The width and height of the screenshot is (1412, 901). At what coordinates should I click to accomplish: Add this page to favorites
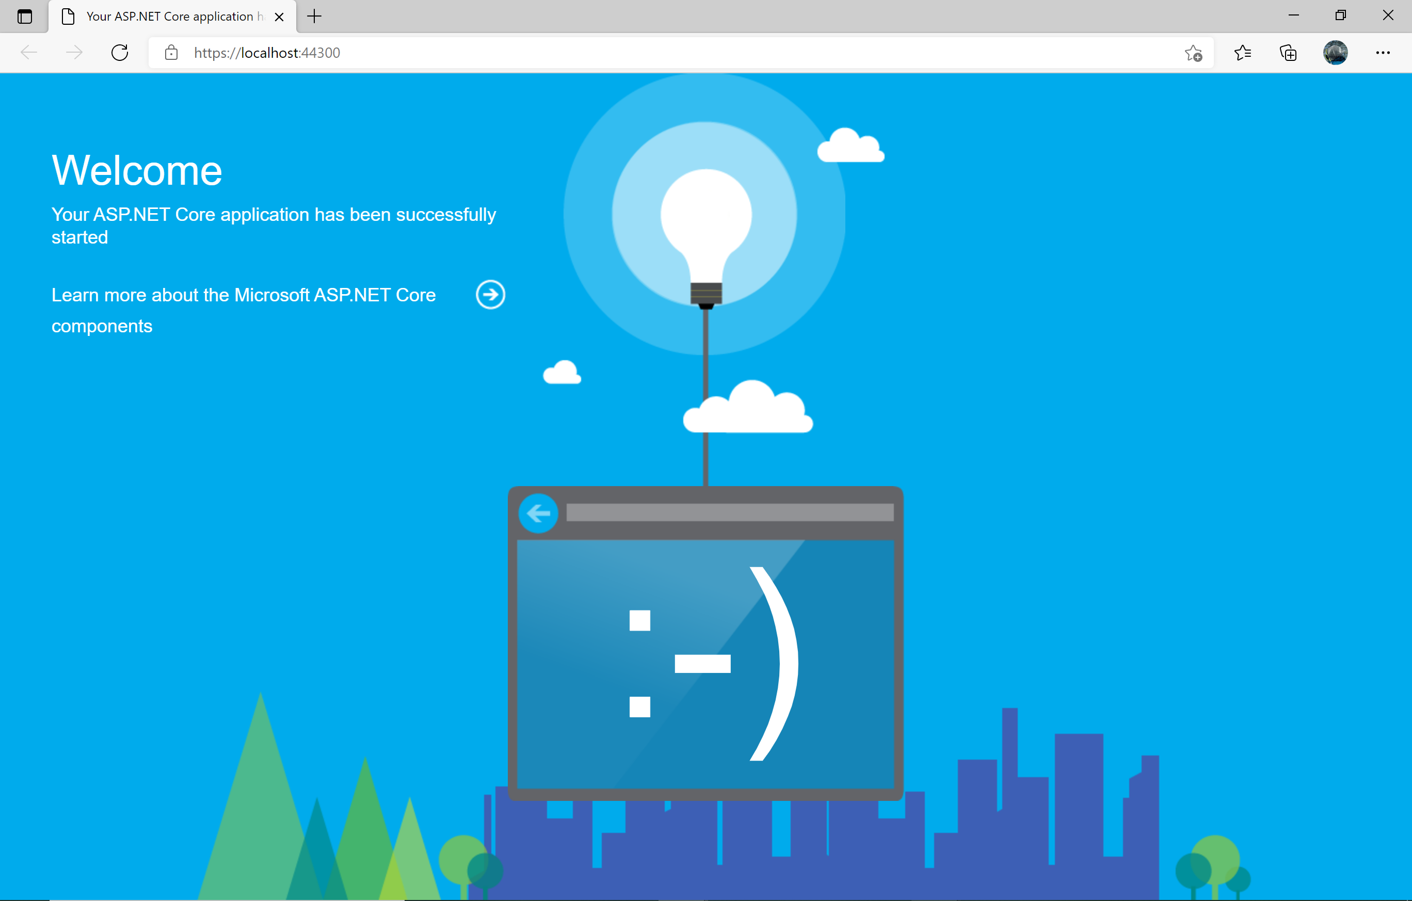[x=1193, y=53]
